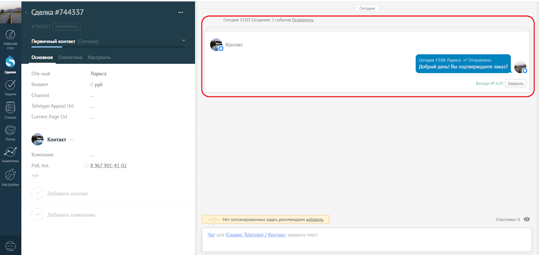
Task: Open the chat bubble icon at bottom-left
Action: (10, 246)
